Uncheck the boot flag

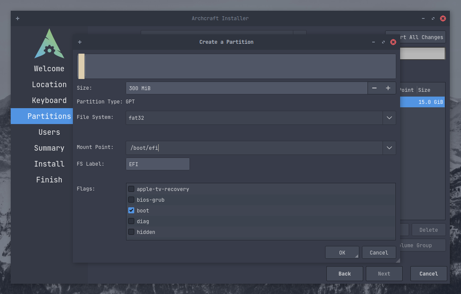coord(131,210)
